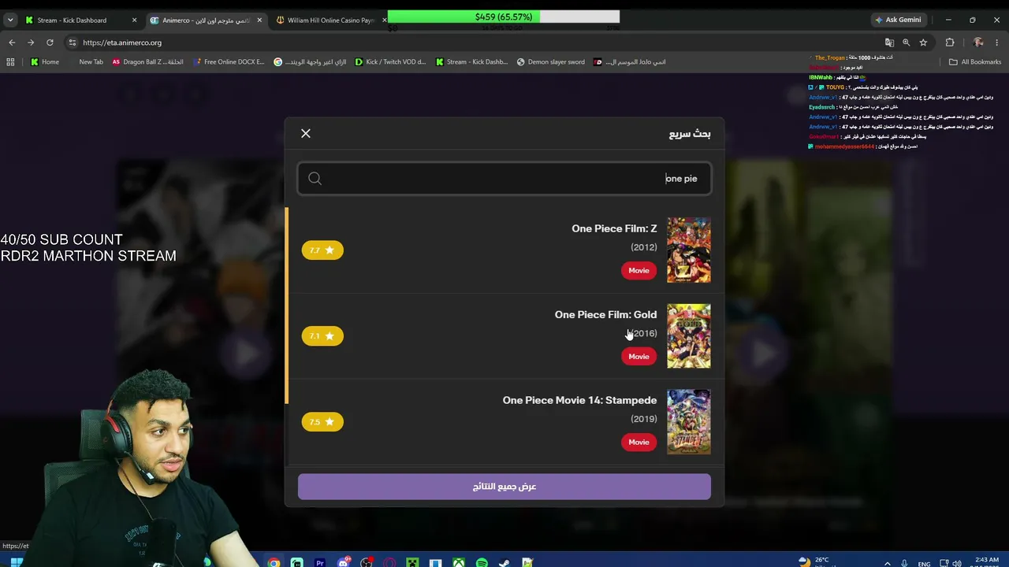Open the Stream - Kick Dashb... bookmark
The width and height of the screenshot is (1009, 567).
click(x=471, y=62)
